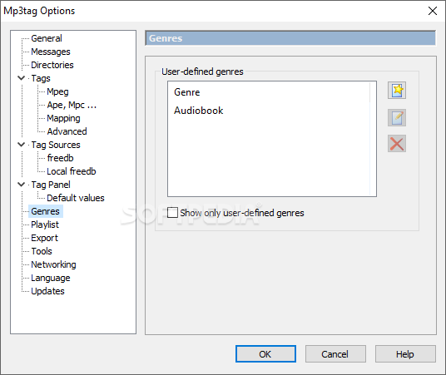
Task: Collapse the Tags tree node
Action: tap(21, 78)
